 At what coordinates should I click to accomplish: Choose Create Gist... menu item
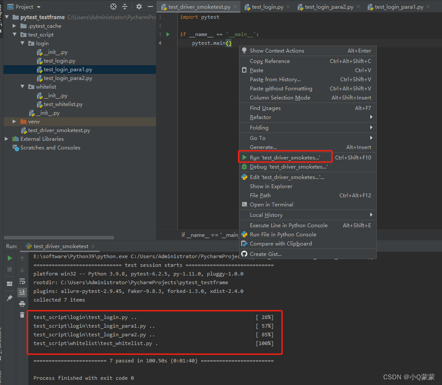308,254
